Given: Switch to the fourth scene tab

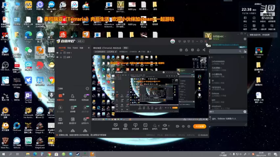Looking at the screenshot, I should (x=82, y=48).
